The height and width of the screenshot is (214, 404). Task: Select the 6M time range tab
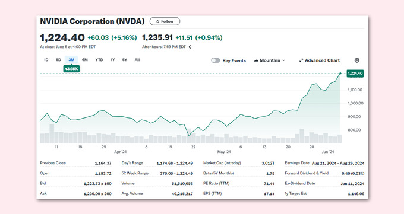(x=85, y=60)
